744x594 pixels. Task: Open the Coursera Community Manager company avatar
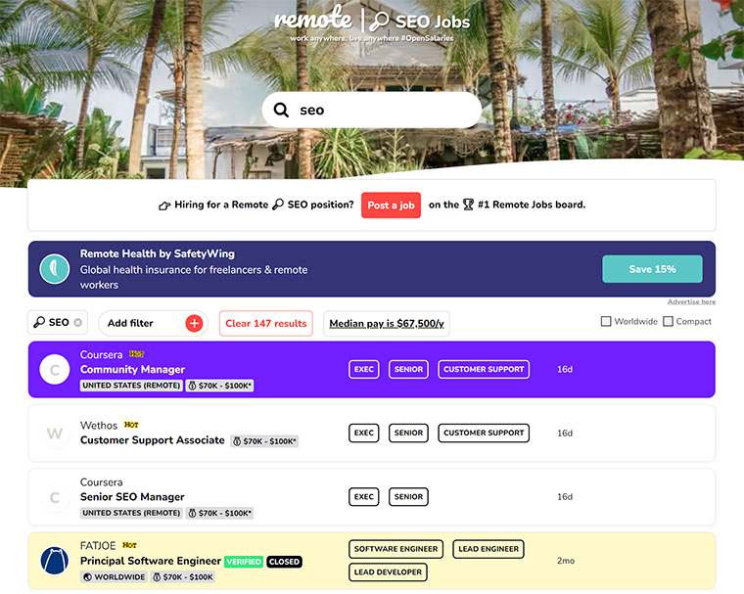coord(55,370)
